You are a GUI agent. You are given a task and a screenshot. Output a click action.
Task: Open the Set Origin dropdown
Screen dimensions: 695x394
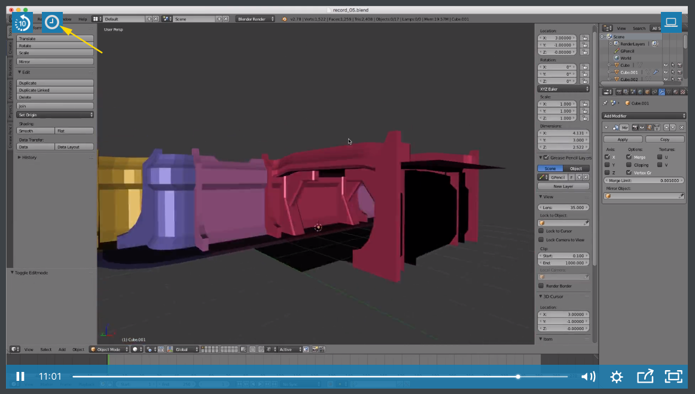tap(56, 115)
